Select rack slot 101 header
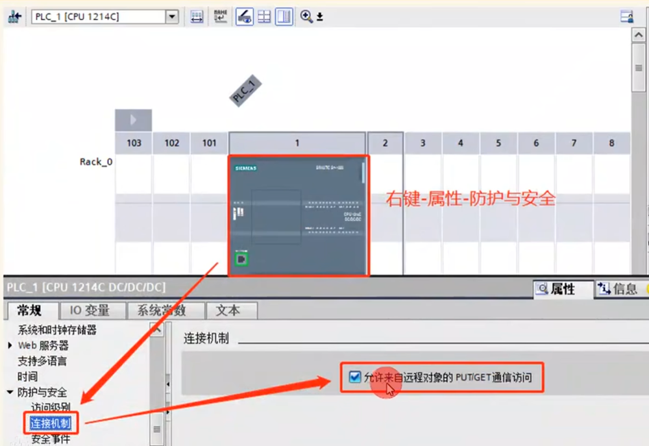 click(x=210, y=143)
